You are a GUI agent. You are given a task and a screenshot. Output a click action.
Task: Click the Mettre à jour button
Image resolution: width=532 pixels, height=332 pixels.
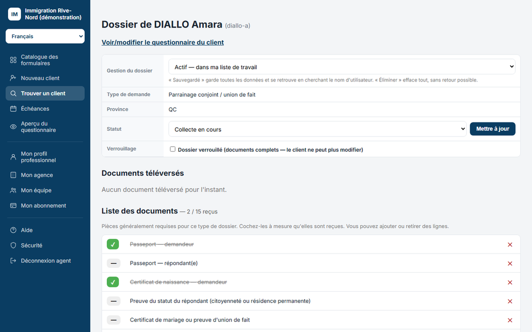[x=492, y=129]
